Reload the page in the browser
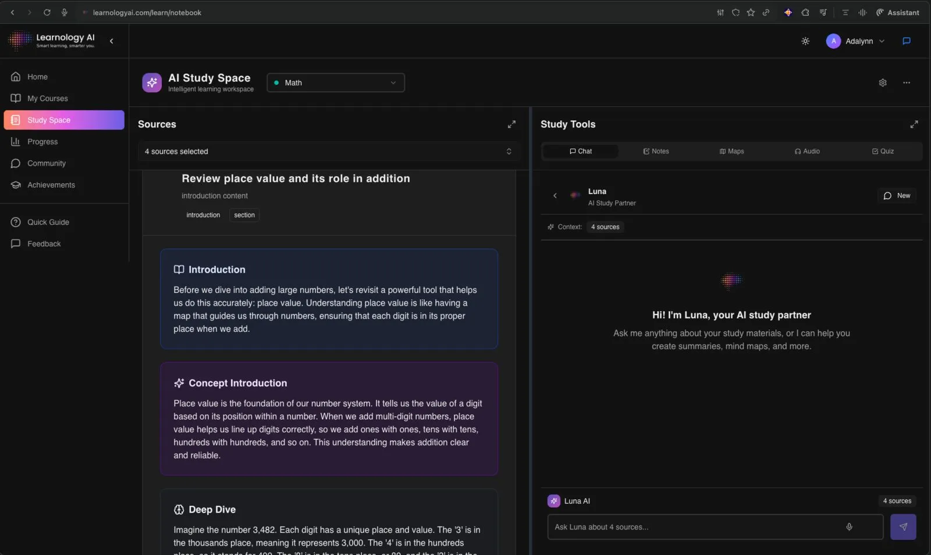 [47, 12]
